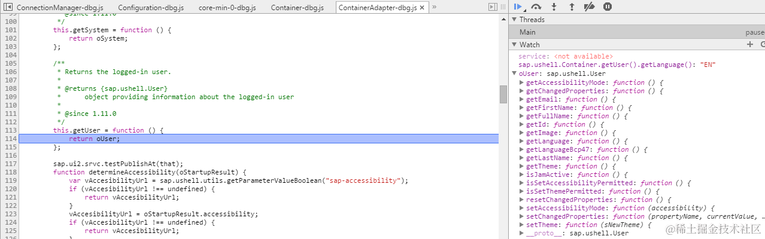765x239 pixels.
Task: Click 'return oSystem;' code line
Action: point(98,38)
